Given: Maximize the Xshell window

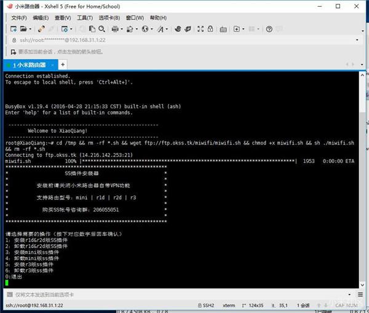Looking at the screenshot, I should [x=338, y=6].
